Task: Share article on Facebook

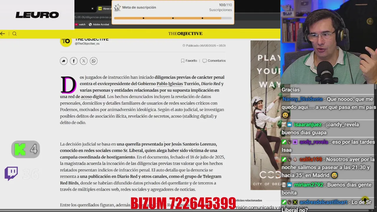Action: tap(74, 61)
